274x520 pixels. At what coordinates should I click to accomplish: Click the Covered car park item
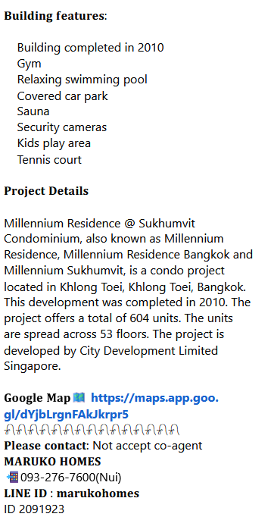[x=62, y=96]
